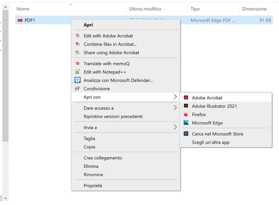Click the memoQ translate icon
The image size is (279, 205).
click(x=77, y=64)
